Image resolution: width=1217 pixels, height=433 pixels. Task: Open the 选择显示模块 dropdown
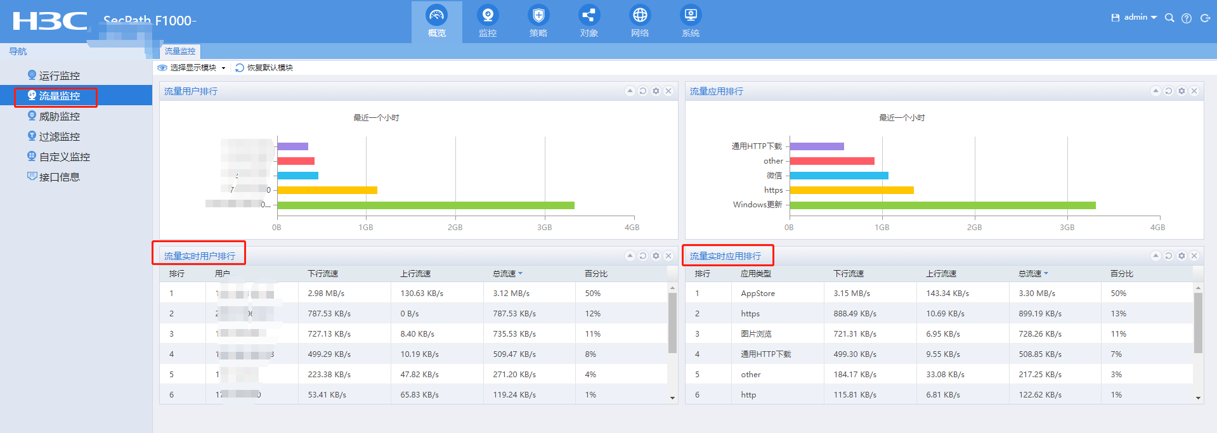pyautogui.click(x=193, y=68)
